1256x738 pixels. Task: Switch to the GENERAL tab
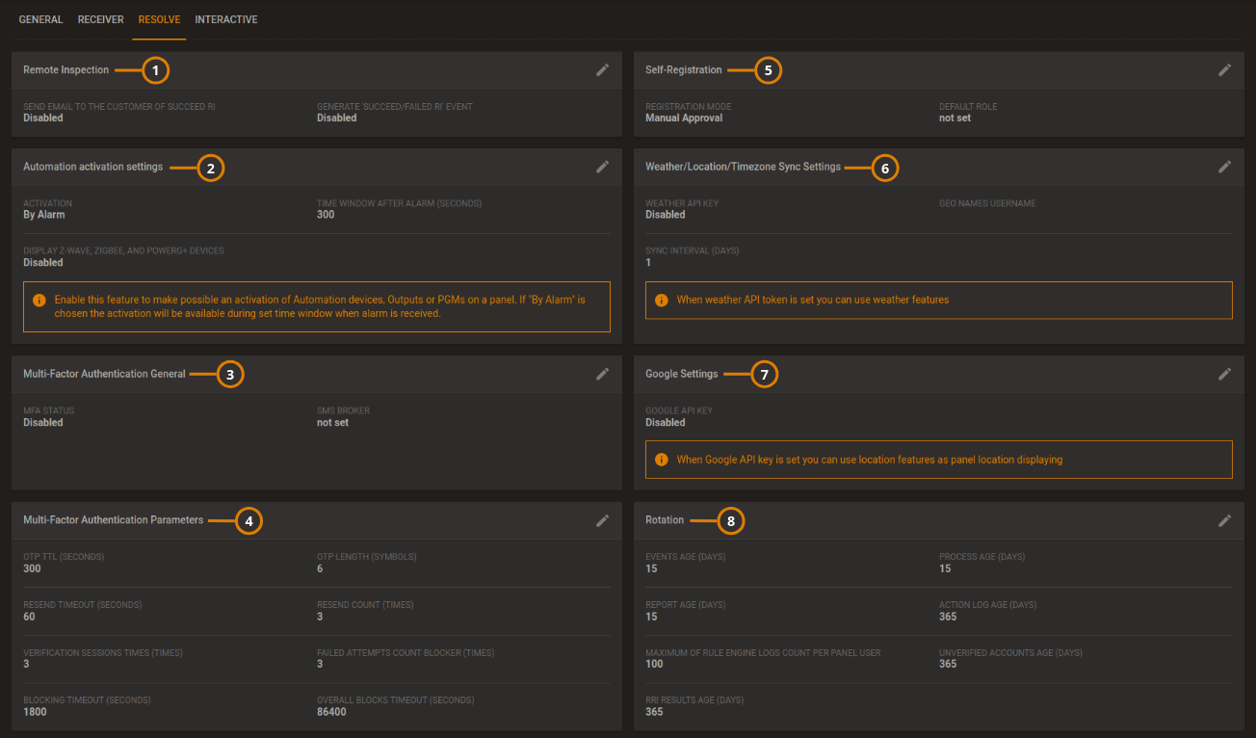(x=40, y=19)
